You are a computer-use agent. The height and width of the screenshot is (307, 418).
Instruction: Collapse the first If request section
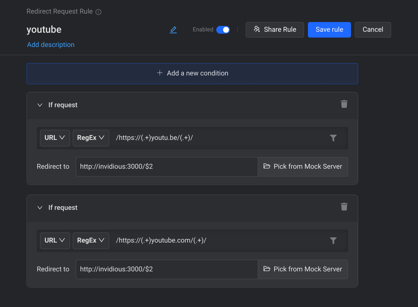(40, 105)
